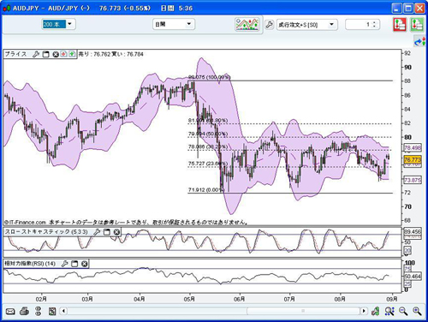Screen dimensions: 428x322
Task: Click the red sell order icon
Action: click(x=400, y=25)
